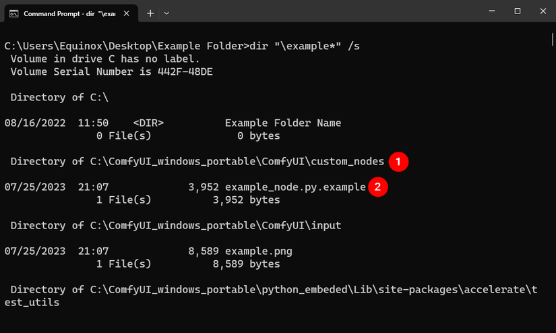Minimize the terminal window

click(x=487, y=11)
